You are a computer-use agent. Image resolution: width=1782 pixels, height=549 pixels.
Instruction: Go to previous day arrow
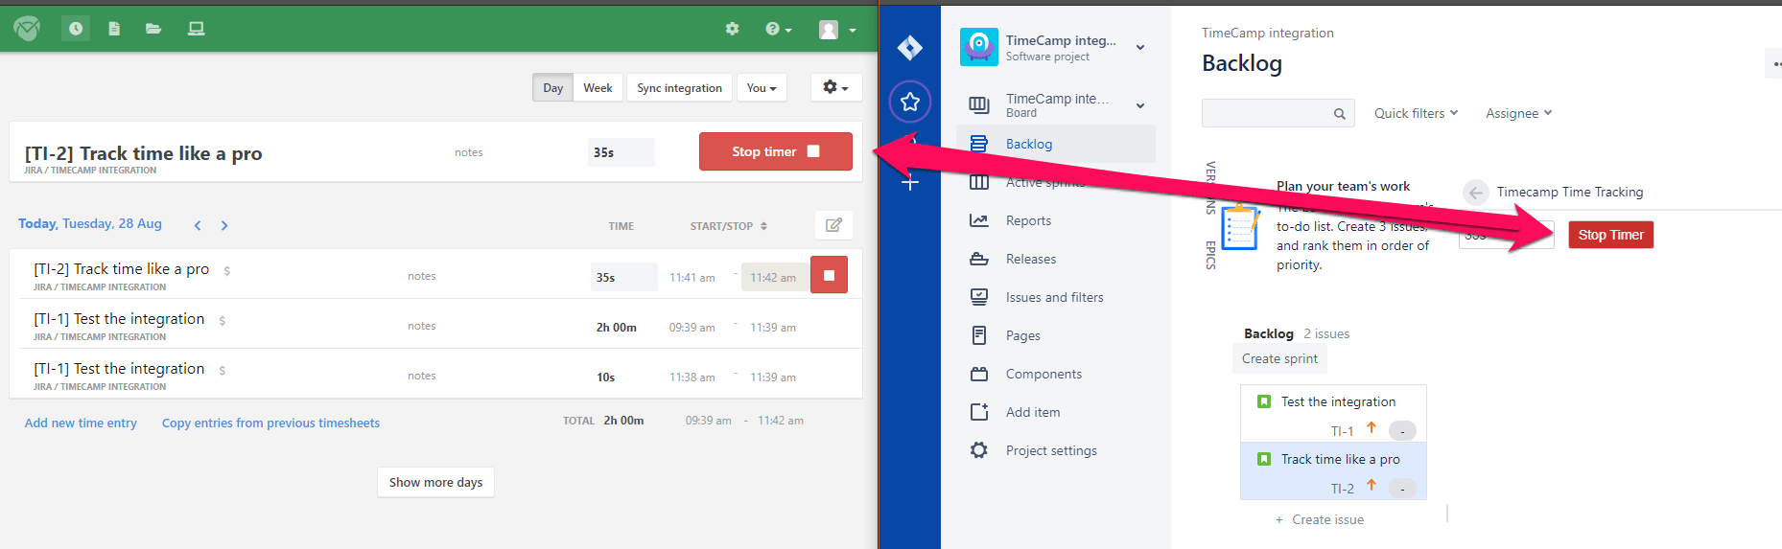coord(198,225)
